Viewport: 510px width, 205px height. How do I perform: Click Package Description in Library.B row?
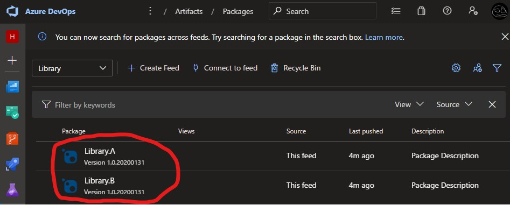tap(445, 186)
